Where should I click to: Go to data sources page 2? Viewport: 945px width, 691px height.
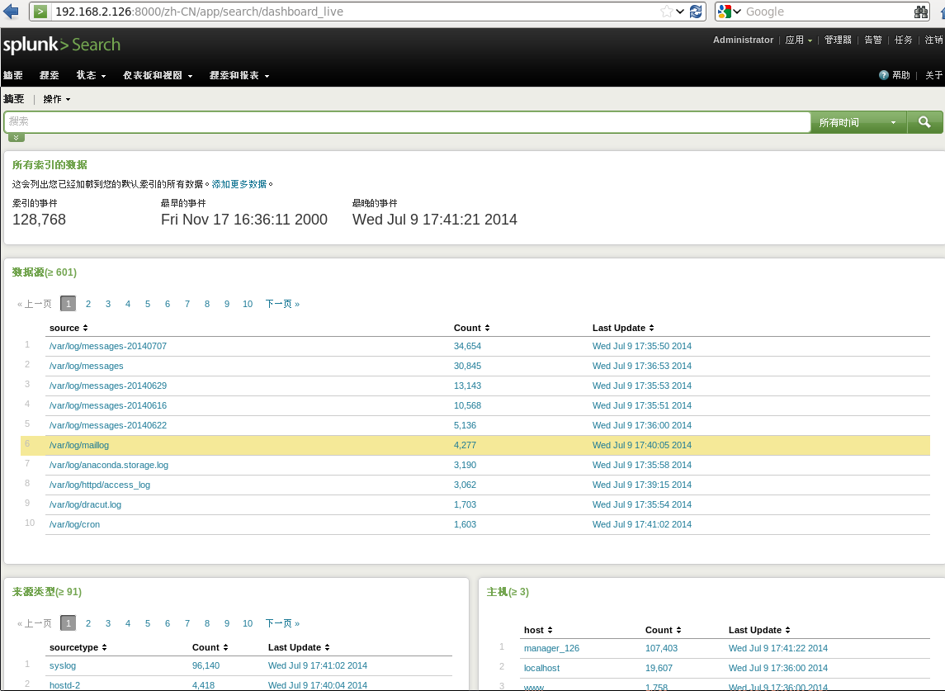coord(88,304)
